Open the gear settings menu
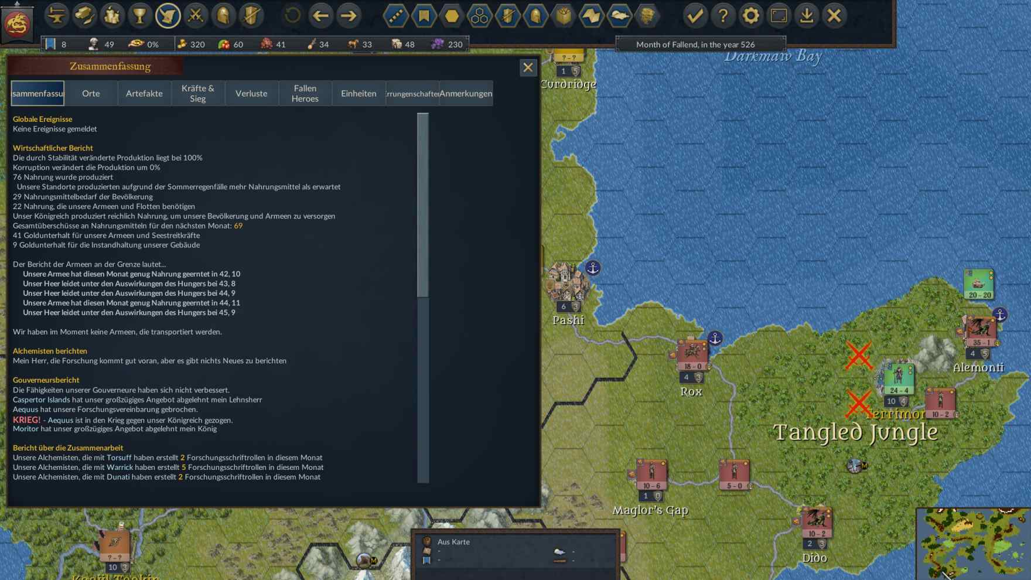The image size is (1031, 580). [750, 16]
